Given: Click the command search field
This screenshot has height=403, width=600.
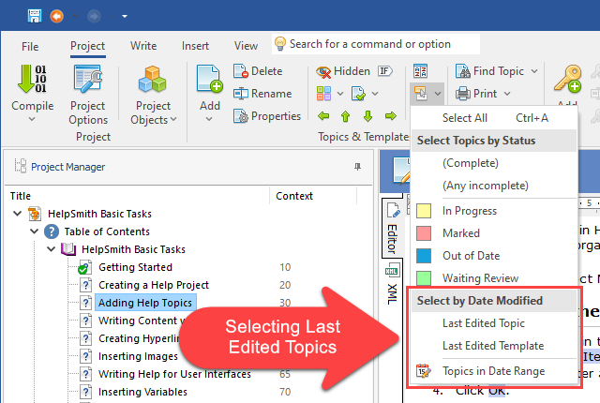Looking at the screenshot, I should 376,44.
